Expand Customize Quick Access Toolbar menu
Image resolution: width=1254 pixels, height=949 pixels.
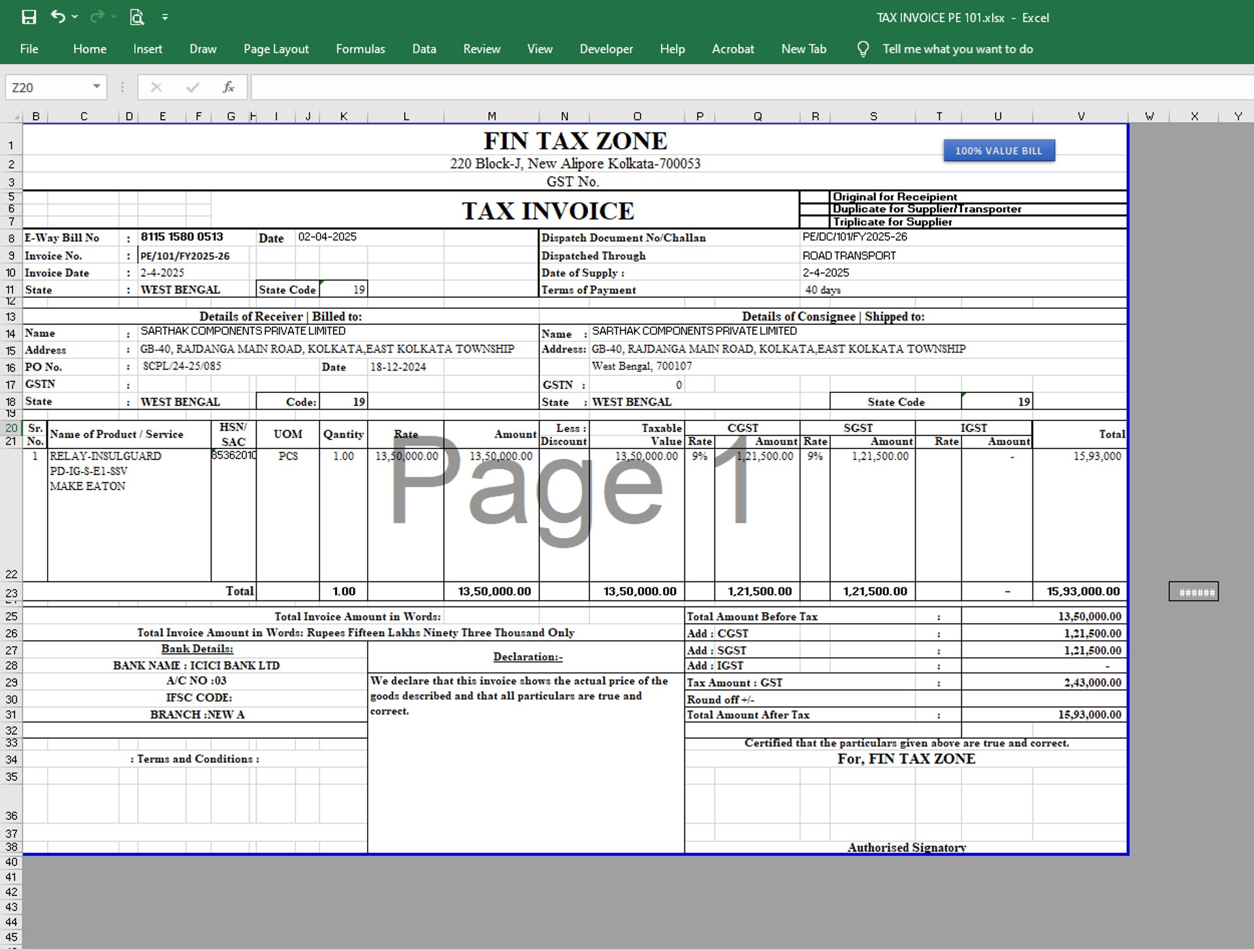tap(165, 17)
